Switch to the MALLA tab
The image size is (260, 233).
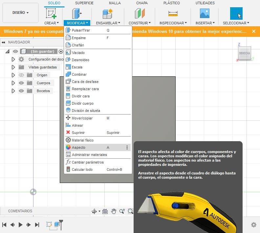[x=115, y=3]
